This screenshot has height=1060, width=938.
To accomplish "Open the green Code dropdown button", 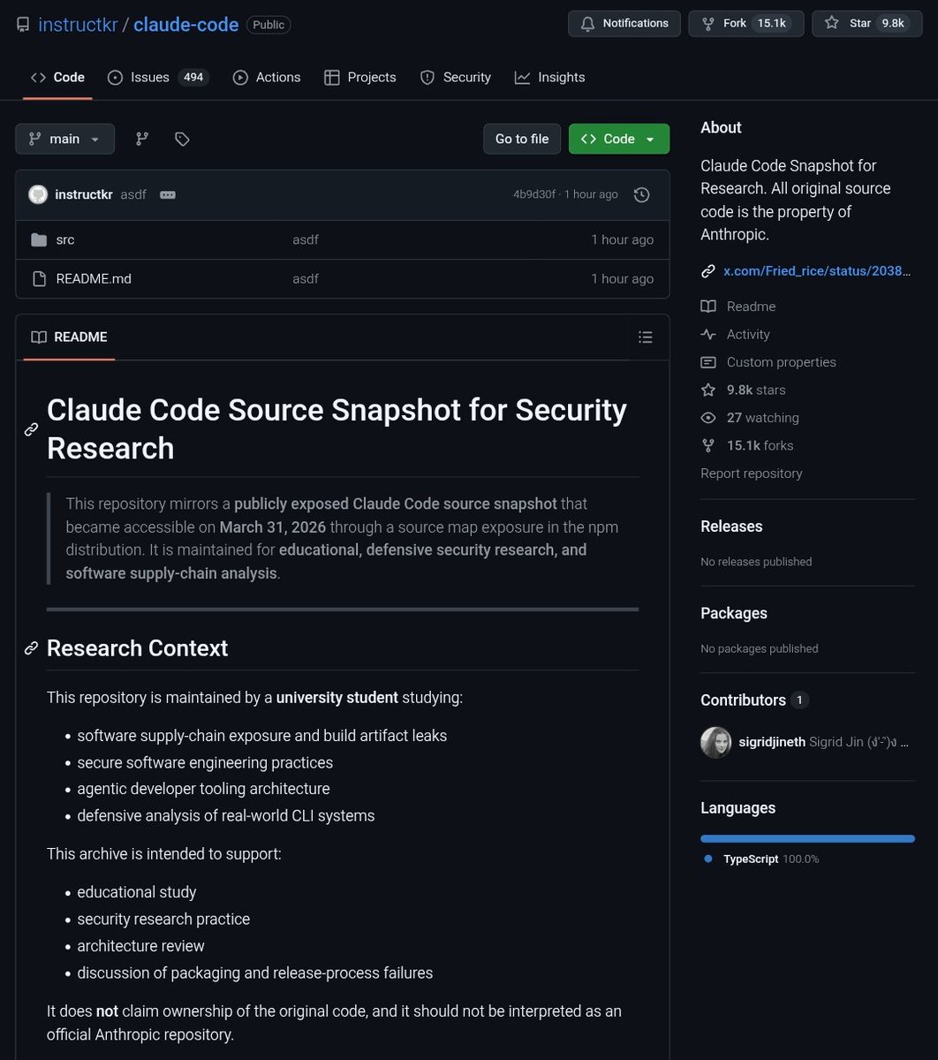I will point(619,139).
